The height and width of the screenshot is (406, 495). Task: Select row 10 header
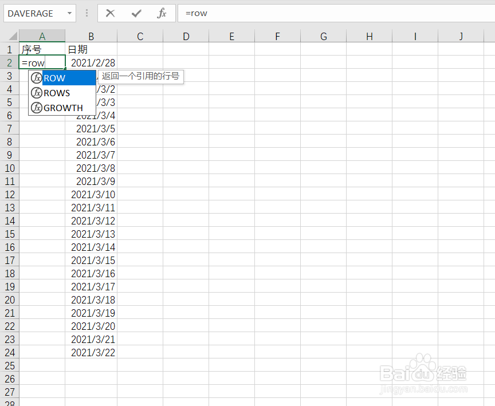coord(10,168)
